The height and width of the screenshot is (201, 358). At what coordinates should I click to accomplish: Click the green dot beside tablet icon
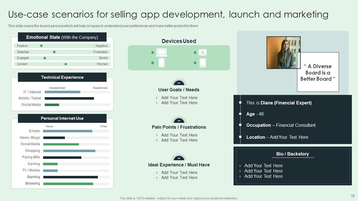195,63
